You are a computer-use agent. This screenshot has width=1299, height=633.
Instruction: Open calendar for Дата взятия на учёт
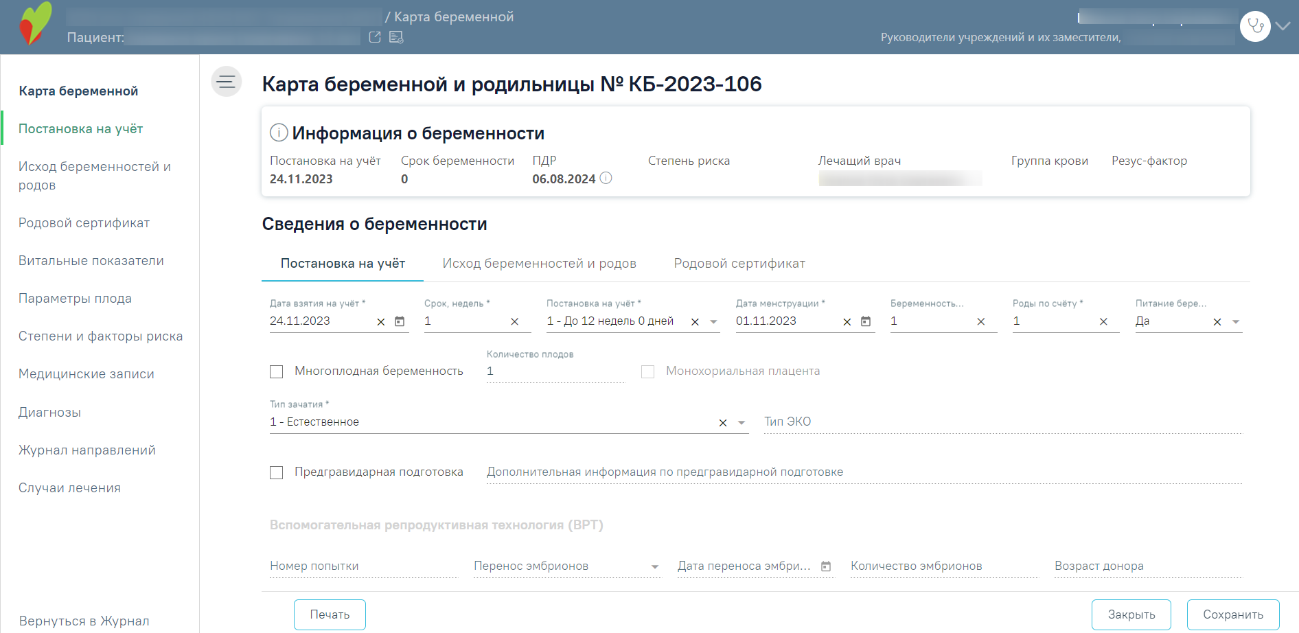pyautogui.click(x=400, y=321)
